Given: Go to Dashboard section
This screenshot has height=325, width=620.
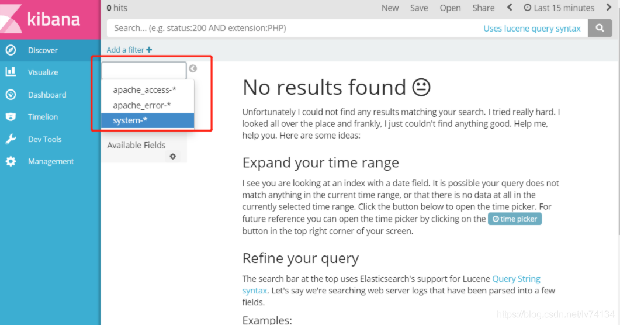Looking at the screenshot, I should tap(47, 95).
